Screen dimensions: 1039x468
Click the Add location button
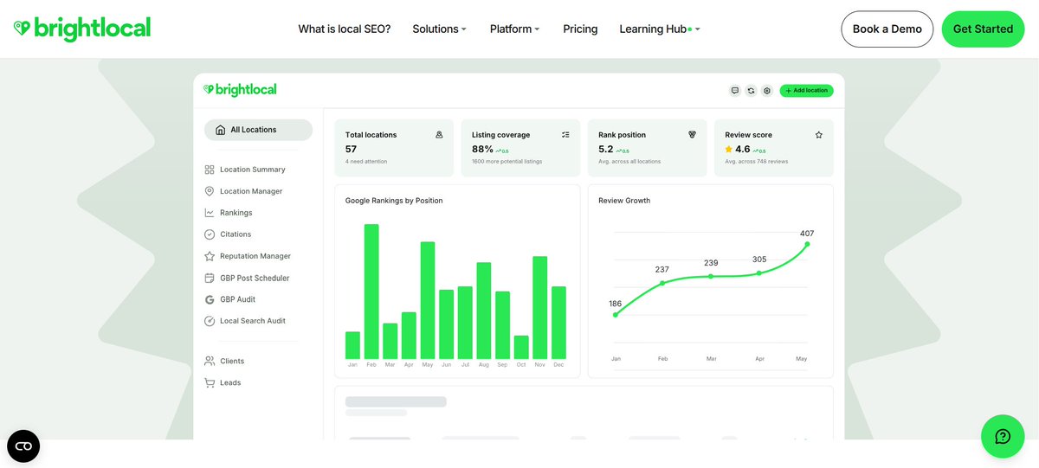pos(806,90)
